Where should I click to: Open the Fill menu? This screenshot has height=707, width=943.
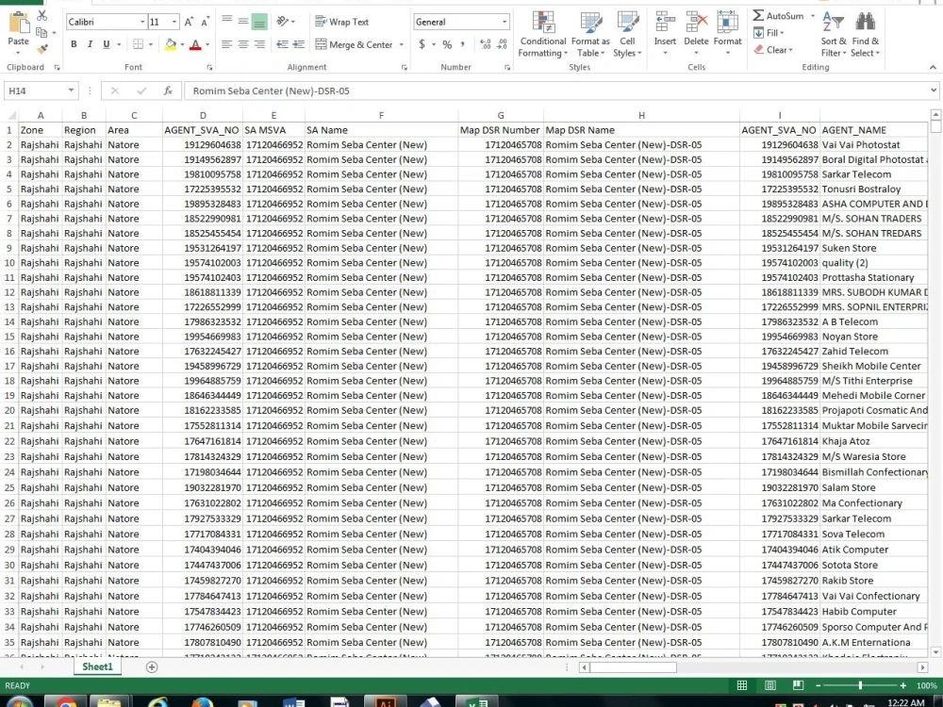(x=769, y=32)
